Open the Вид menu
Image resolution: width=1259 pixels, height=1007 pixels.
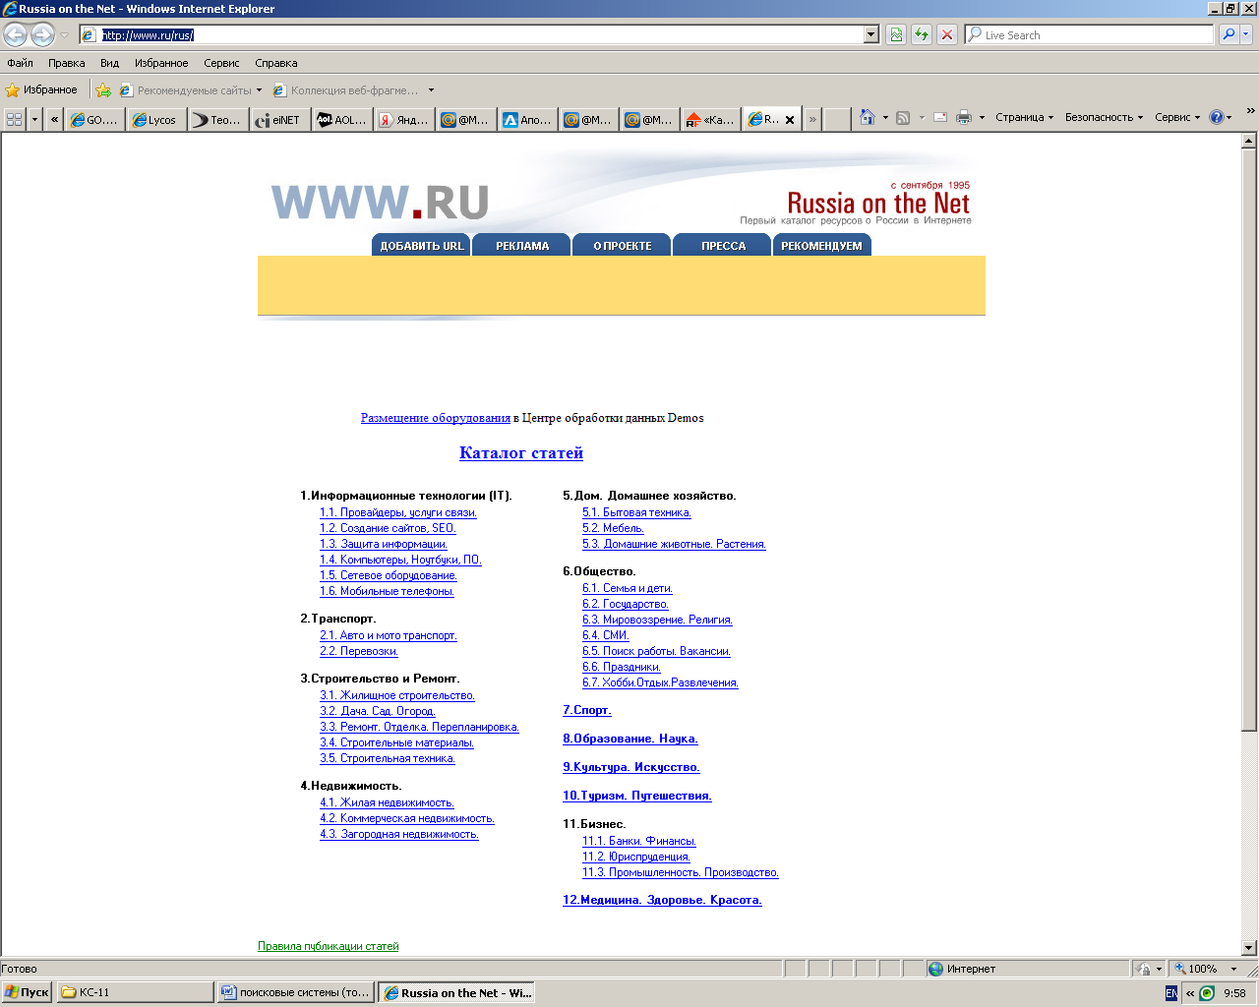(x=109, y=63)
